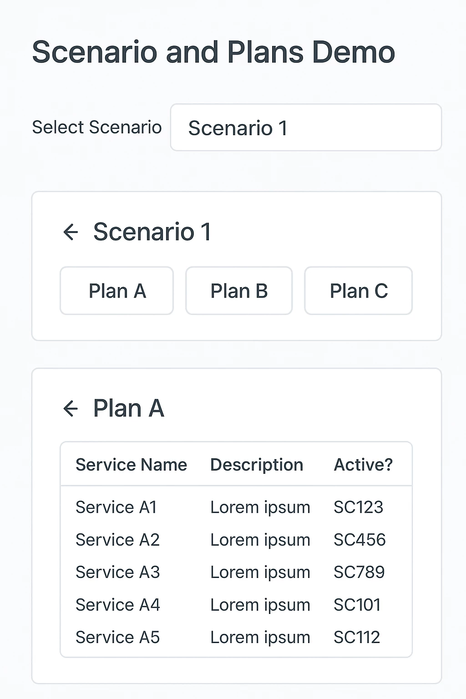Click the Description column header

click(257, 465)
